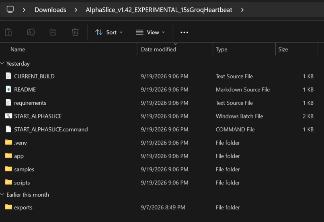Click the START_ALPHASLICE batch file icon
The image size is (324, 222).
pos(8,116)
